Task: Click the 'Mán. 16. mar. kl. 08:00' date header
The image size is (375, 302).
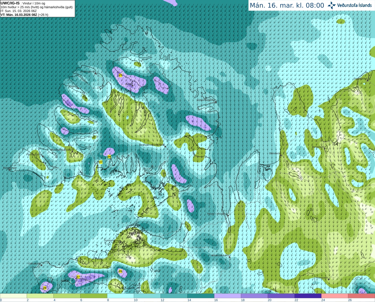Action: click(287, 5)
